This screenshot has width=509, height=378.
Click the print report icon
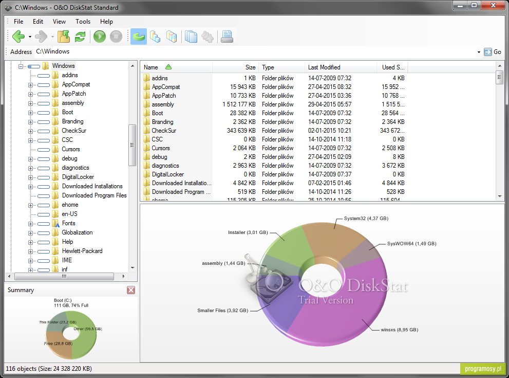[x=227, y=37]
